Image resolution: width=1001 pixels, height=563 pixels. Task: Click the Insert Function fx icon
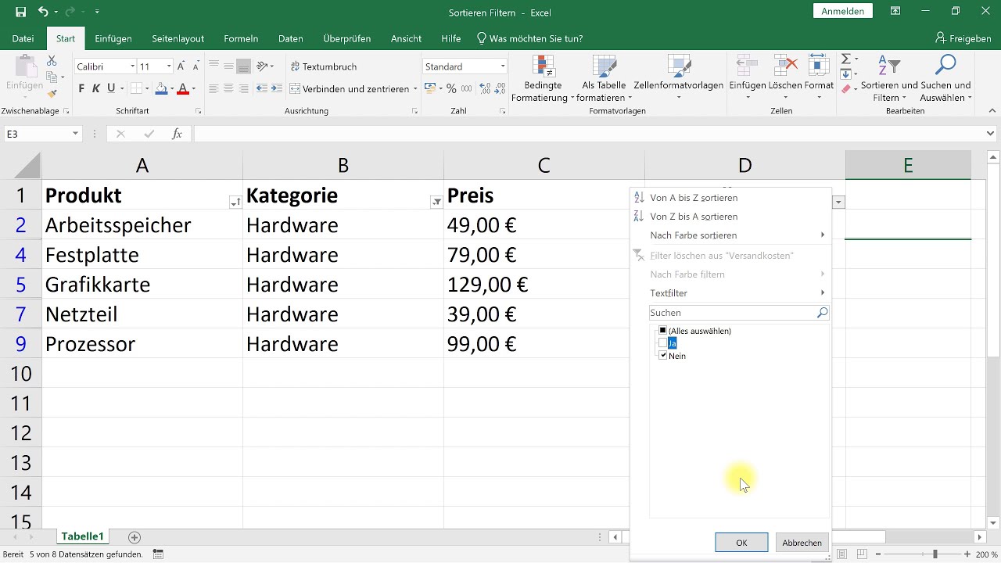(178, 134)
